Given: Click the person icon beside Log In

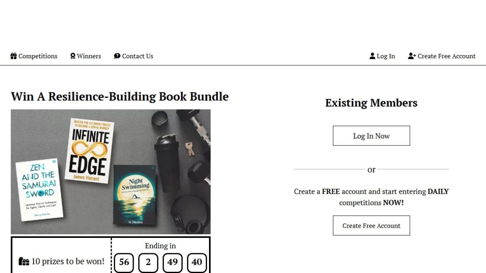Looking at the screenshot, I should (x=373, y=56).
